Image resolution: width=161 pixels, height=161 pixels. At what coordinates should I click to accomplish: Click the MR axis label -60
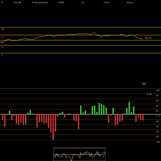(157, 132)
